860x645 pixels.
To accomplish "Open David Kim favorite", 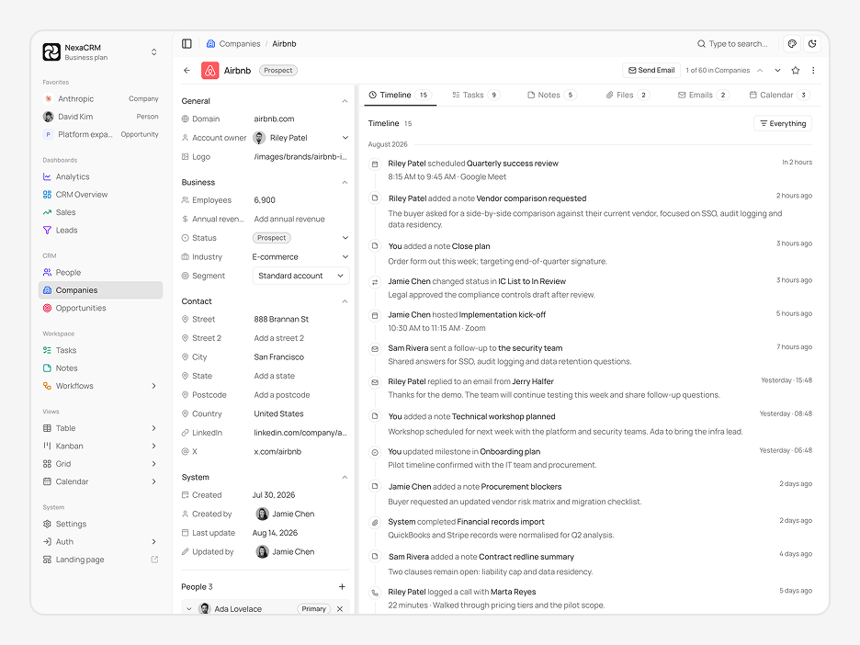I will [x=100, y=117].
